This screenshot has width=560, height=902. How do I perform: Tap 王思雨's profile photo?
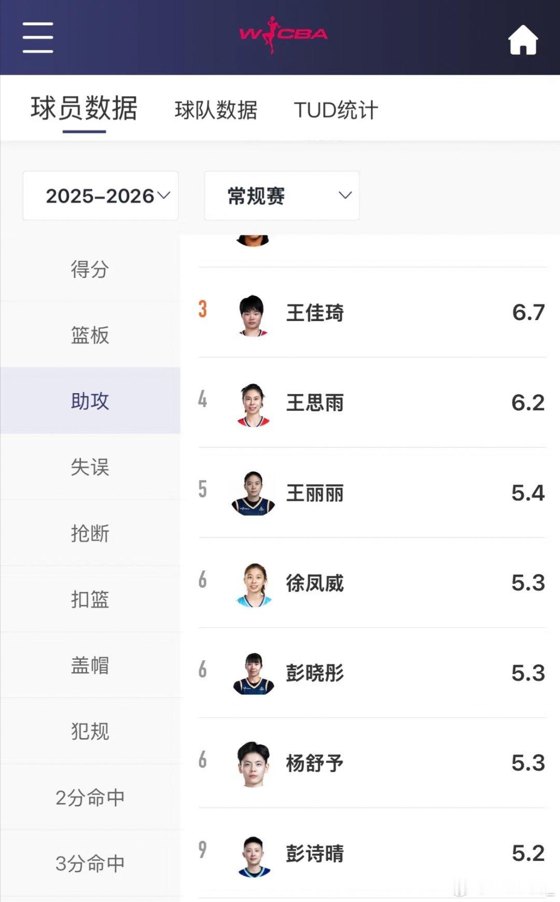[253, 405]
